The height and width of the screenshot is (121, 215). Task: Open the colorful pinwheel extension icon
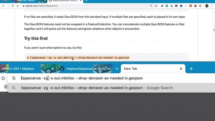point(162,6)
